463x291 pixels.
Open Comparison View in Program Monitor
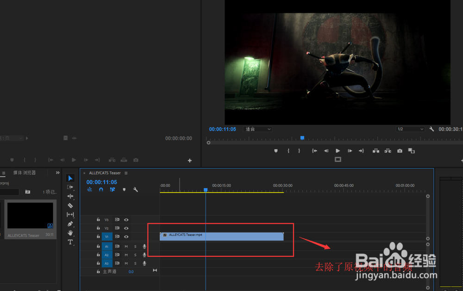[x=411, y=151]
